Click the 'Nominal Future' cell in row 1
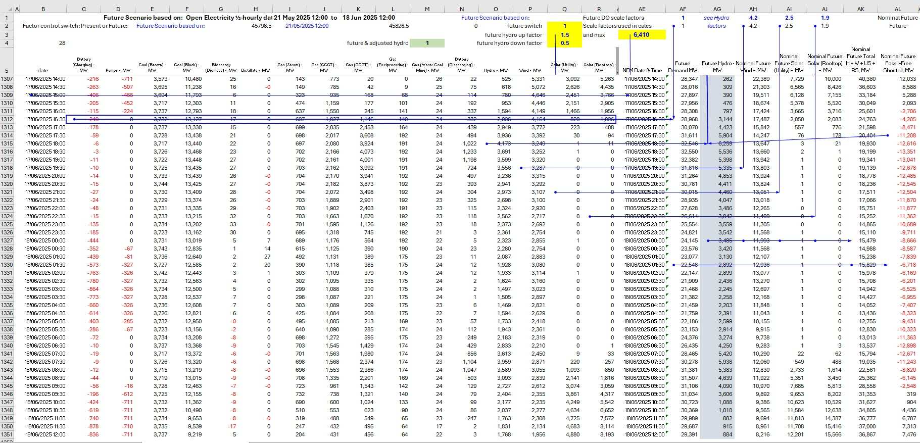This screenshot has height=443, width=920. pyautogui.click(x=898, y=18)
